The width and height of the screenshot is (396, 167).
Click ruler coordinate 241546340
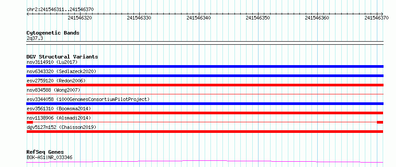[x=199, y=18]
